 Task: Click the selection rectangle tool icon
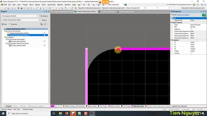(53, 8)
